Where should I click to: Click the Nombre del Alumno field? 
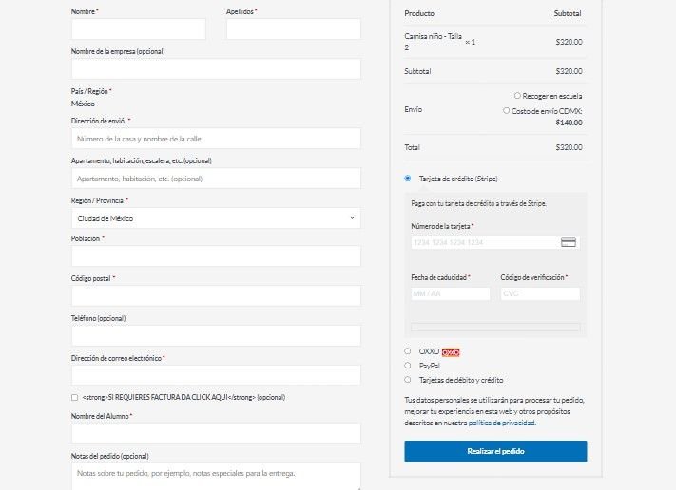[x=216, y=434]
